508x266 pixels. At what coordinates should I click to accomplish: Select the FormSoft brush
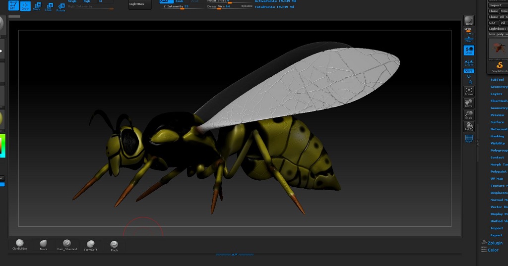click(x=91, y=245)
